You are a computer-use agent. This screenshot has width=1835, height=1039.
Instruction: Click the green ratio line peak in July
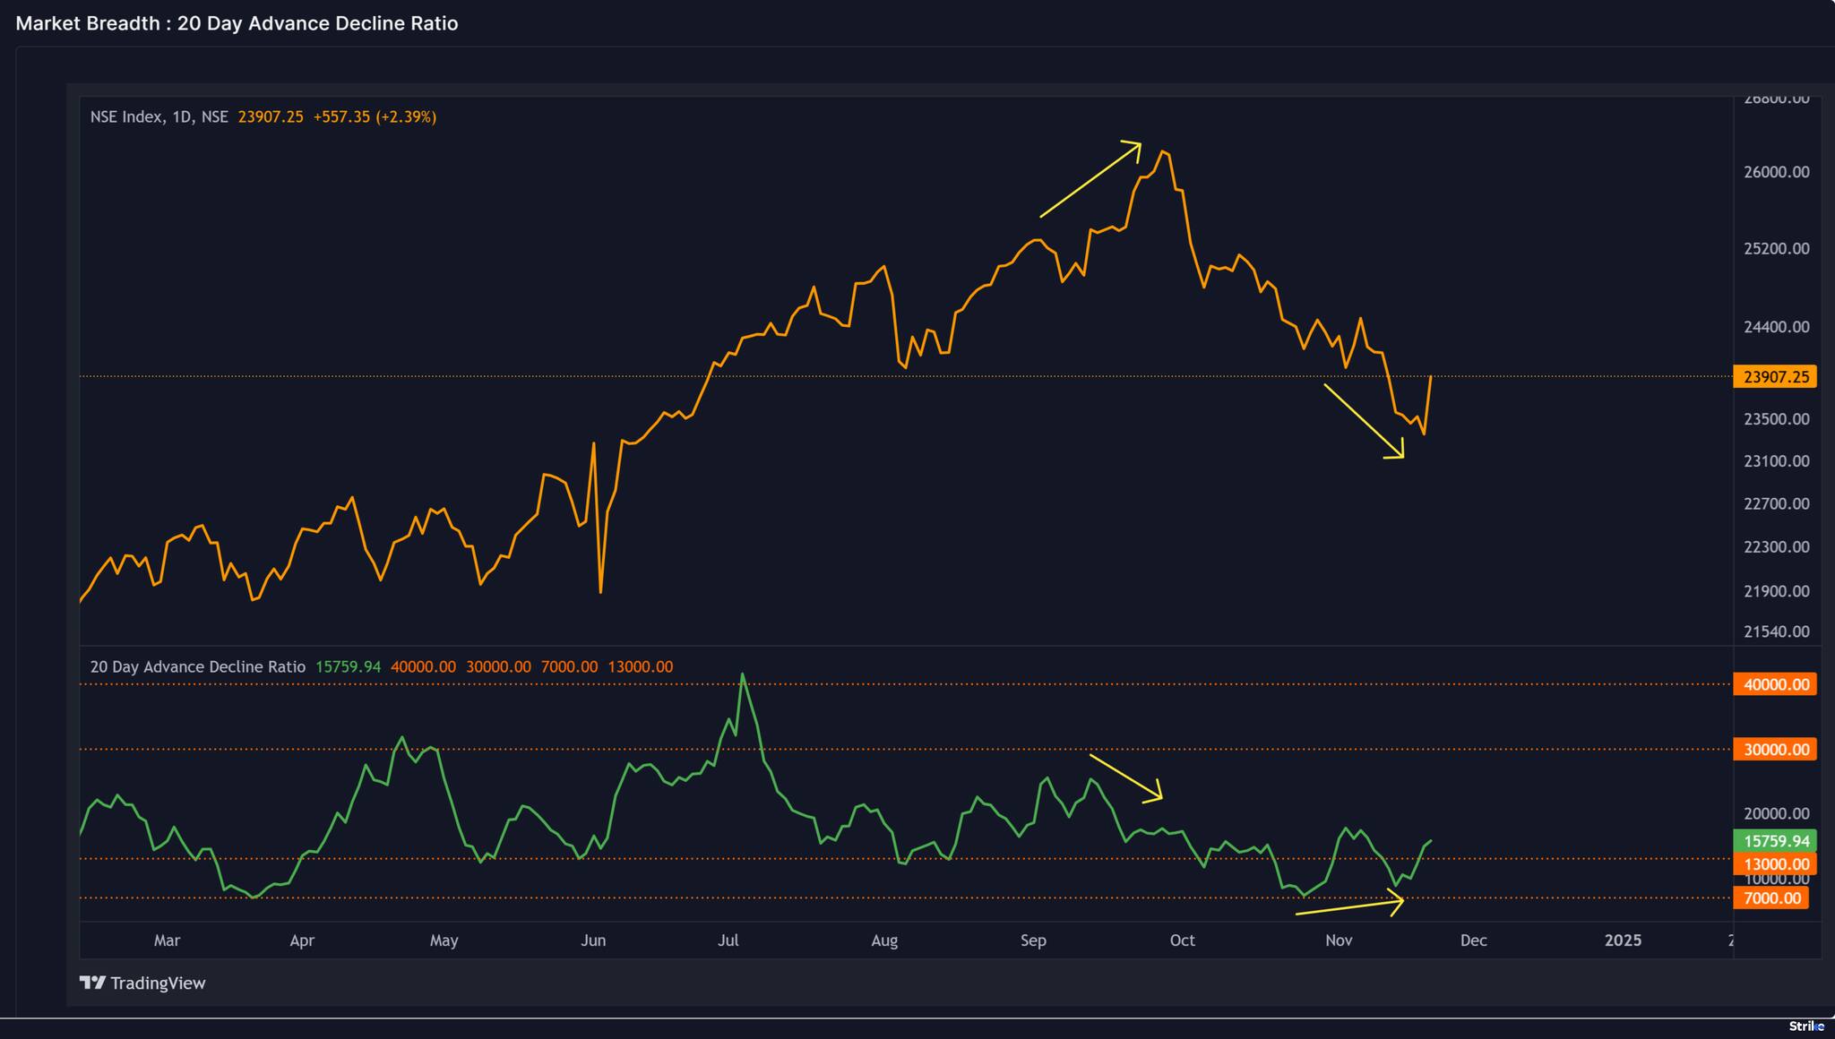[x=743, y=674]
